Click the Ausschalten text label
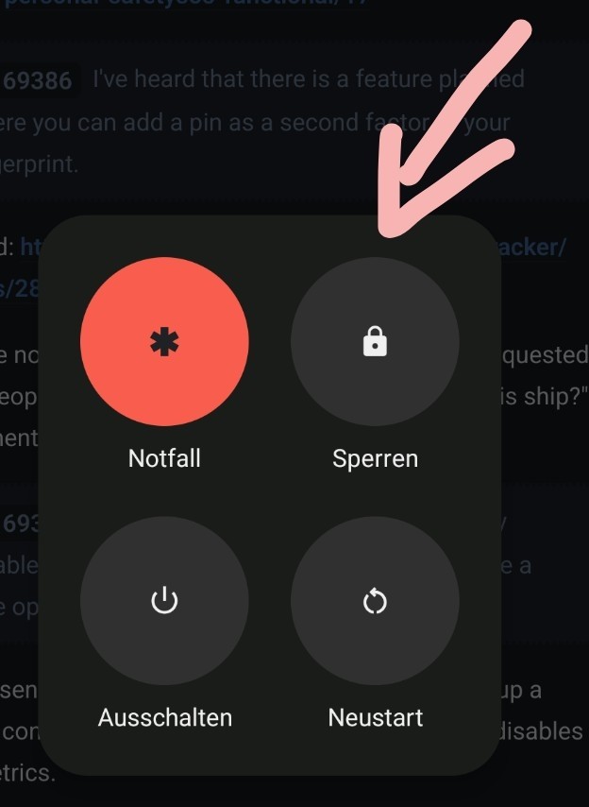The height and width of the screenshot is (807, 589). pos(165,717)
